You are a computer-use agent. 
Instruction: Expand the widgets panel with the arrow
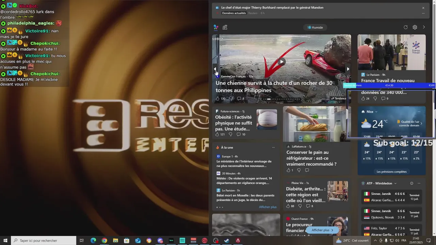(424, 27)
